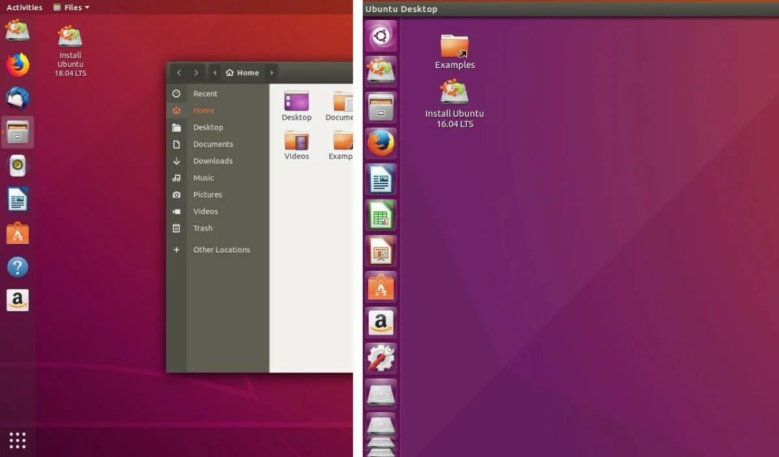Open Files cabinet in the Unity launcher
The width and height of the screenshot is (779, 457).
(x=381, y=107)
